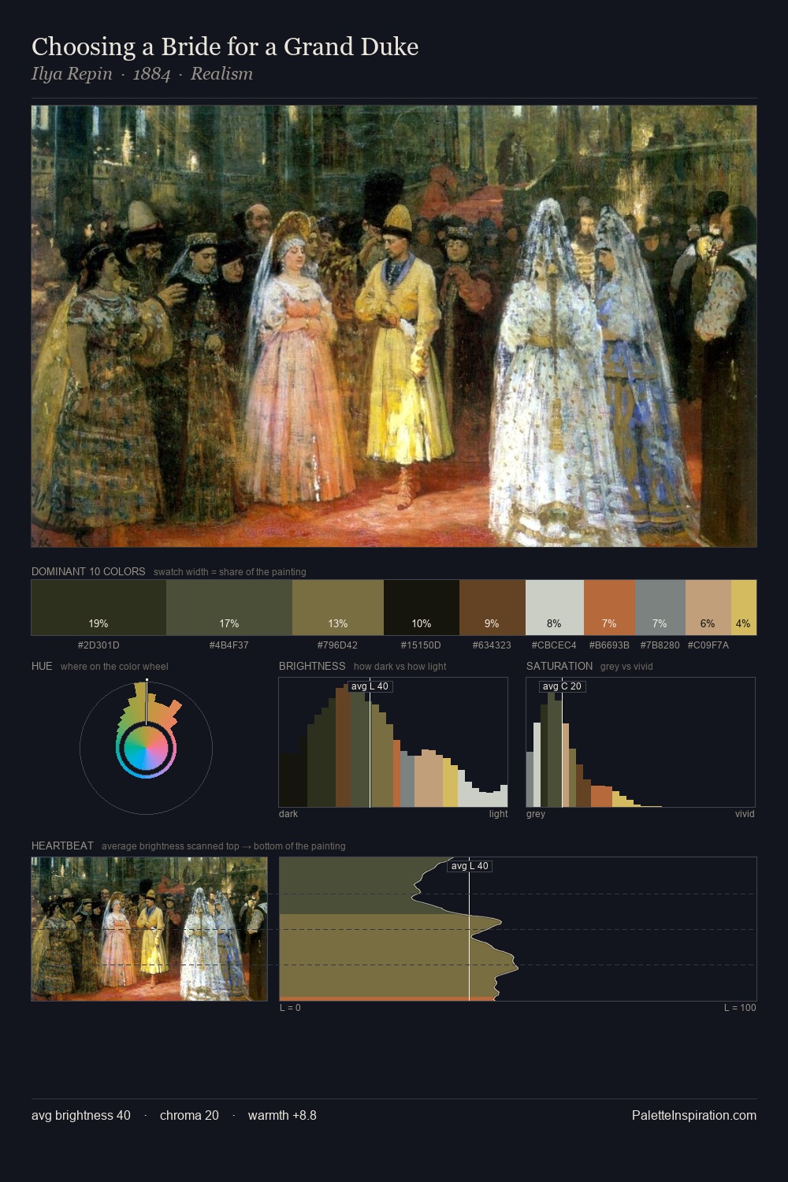The image size is (788, 1182).
Task: Click the 'HEARTBEAT' section heading
Action: coord(62,846)
